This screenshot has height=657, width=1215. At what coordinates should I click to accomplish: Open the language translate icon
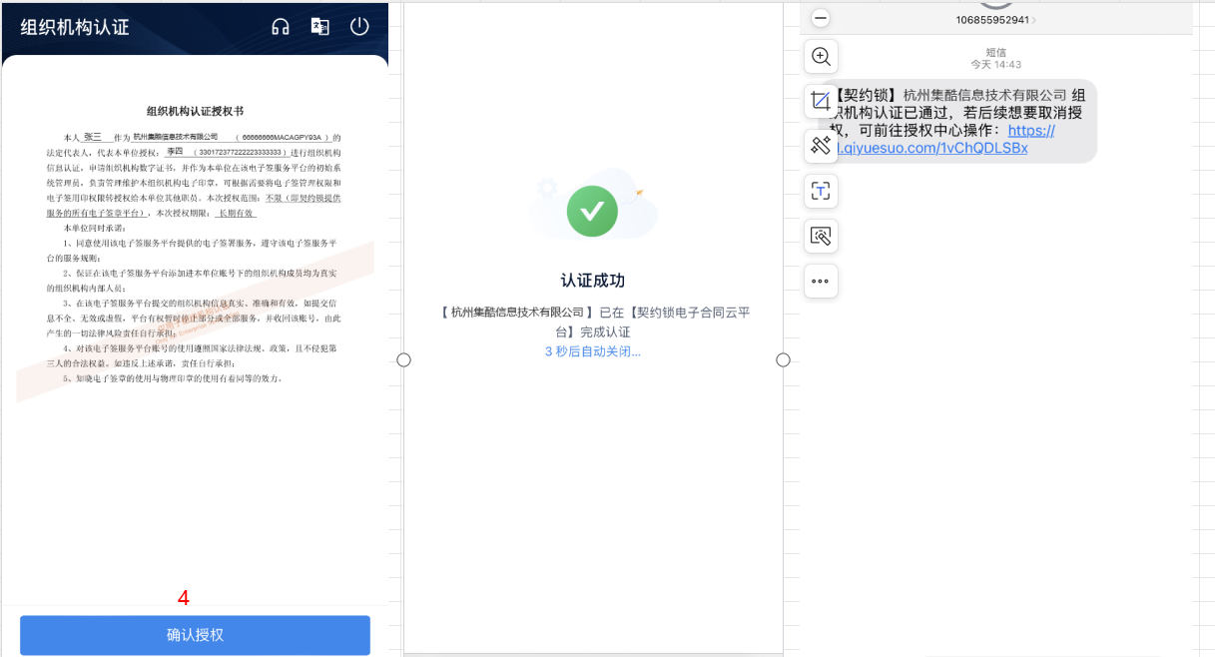tap(319, 27)
